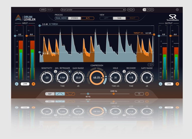Click the input LINK button
The width and height of the screenshot is (192, 139).
[x=25, y=84]
